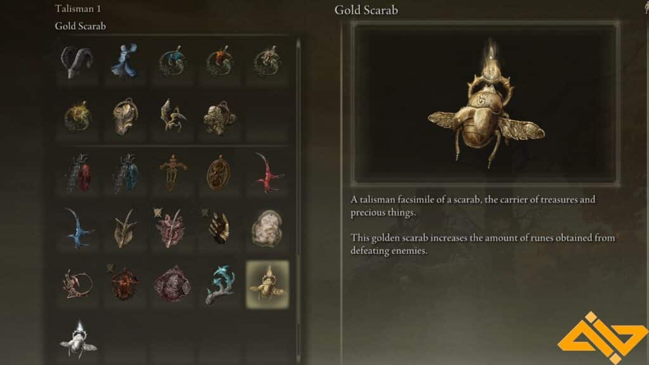Choose the blue dancer figurine talisman

(x=125, y=62)
